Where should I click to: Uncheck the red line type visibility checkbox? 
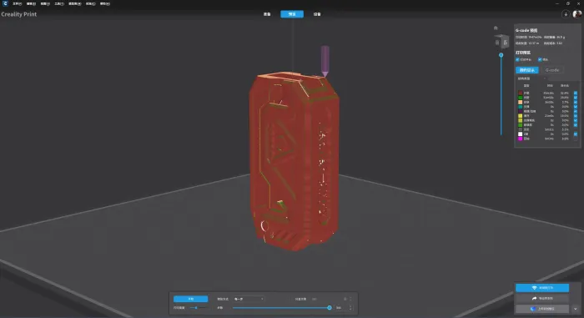click(576, 93)
